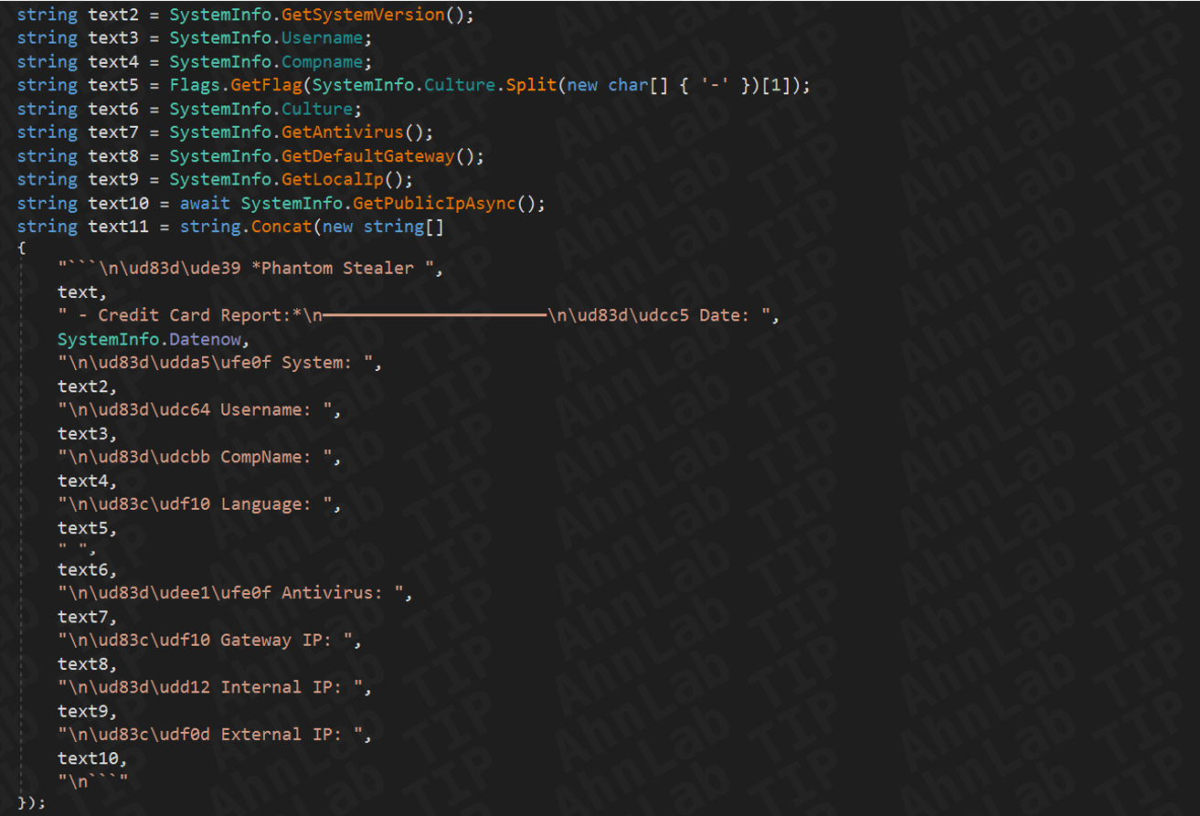Click the text2 variable in its declaration
The image size is (1200, 816).
[x=114, y=15]
